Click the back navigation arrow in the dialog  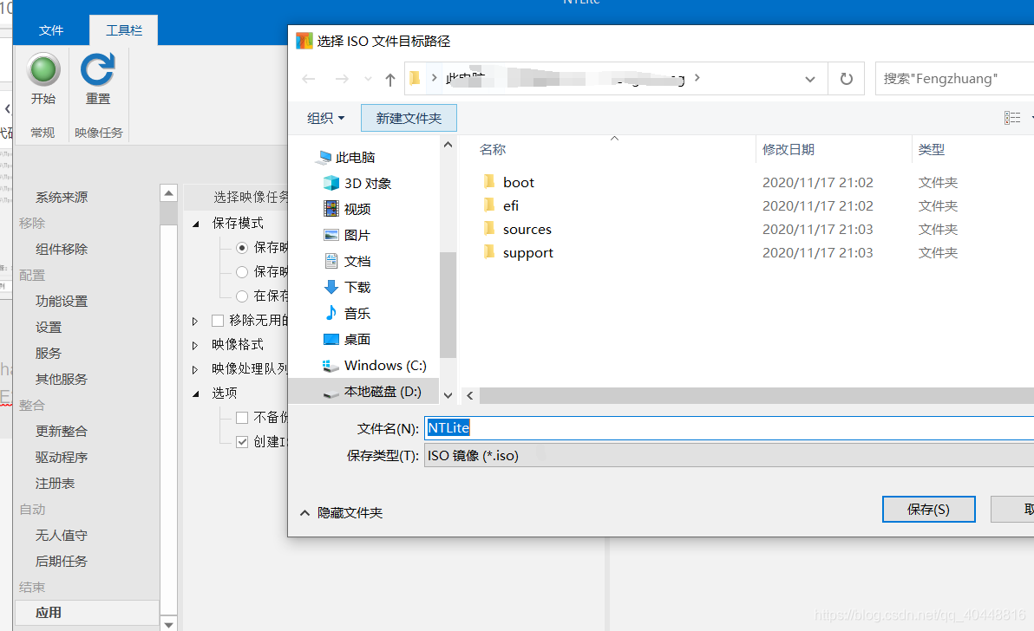(x=309, y=79)
